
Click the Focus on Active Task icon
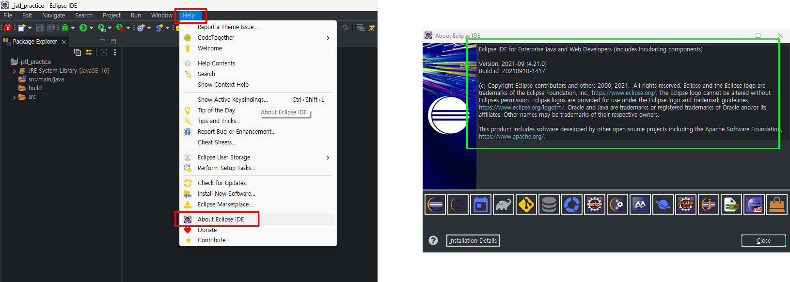pos(103,52)
